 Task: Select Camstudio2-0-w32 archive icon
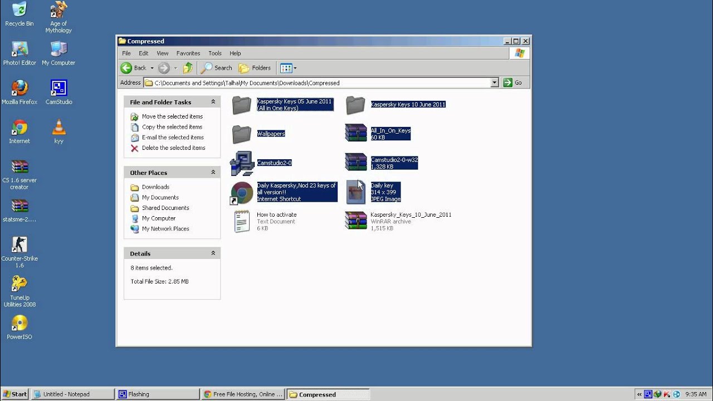tap(355, 163)
